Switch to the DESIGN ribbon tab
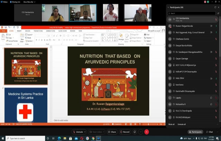Image resolution: width=221 pixels, height=141 pixels. tap(28, 31)
